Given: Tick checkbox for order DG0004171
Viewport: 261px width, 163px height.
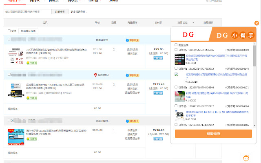Looking at the screenshot, I should [176, 87].
